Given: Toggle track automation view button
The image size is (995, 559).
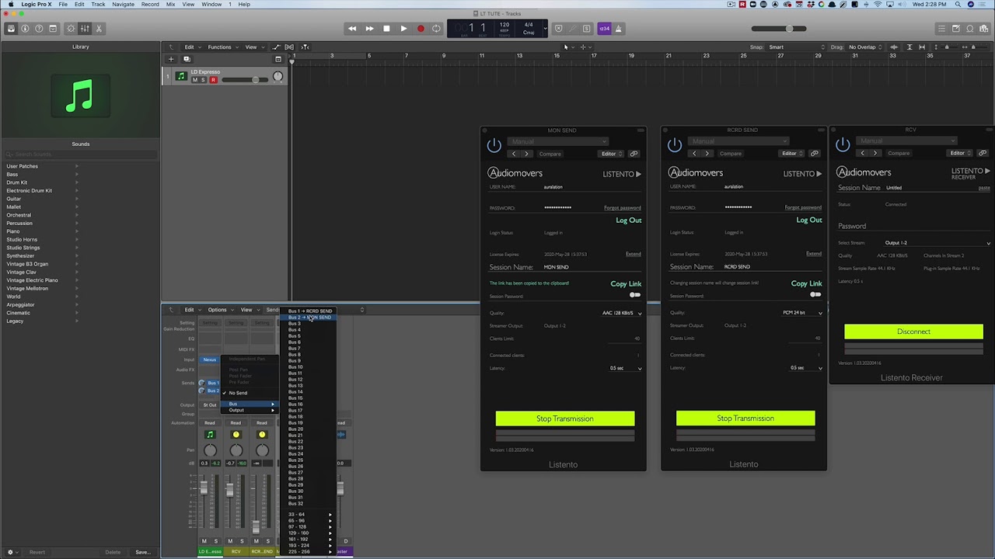Looking at the screenshot, I should pos(276,47).
